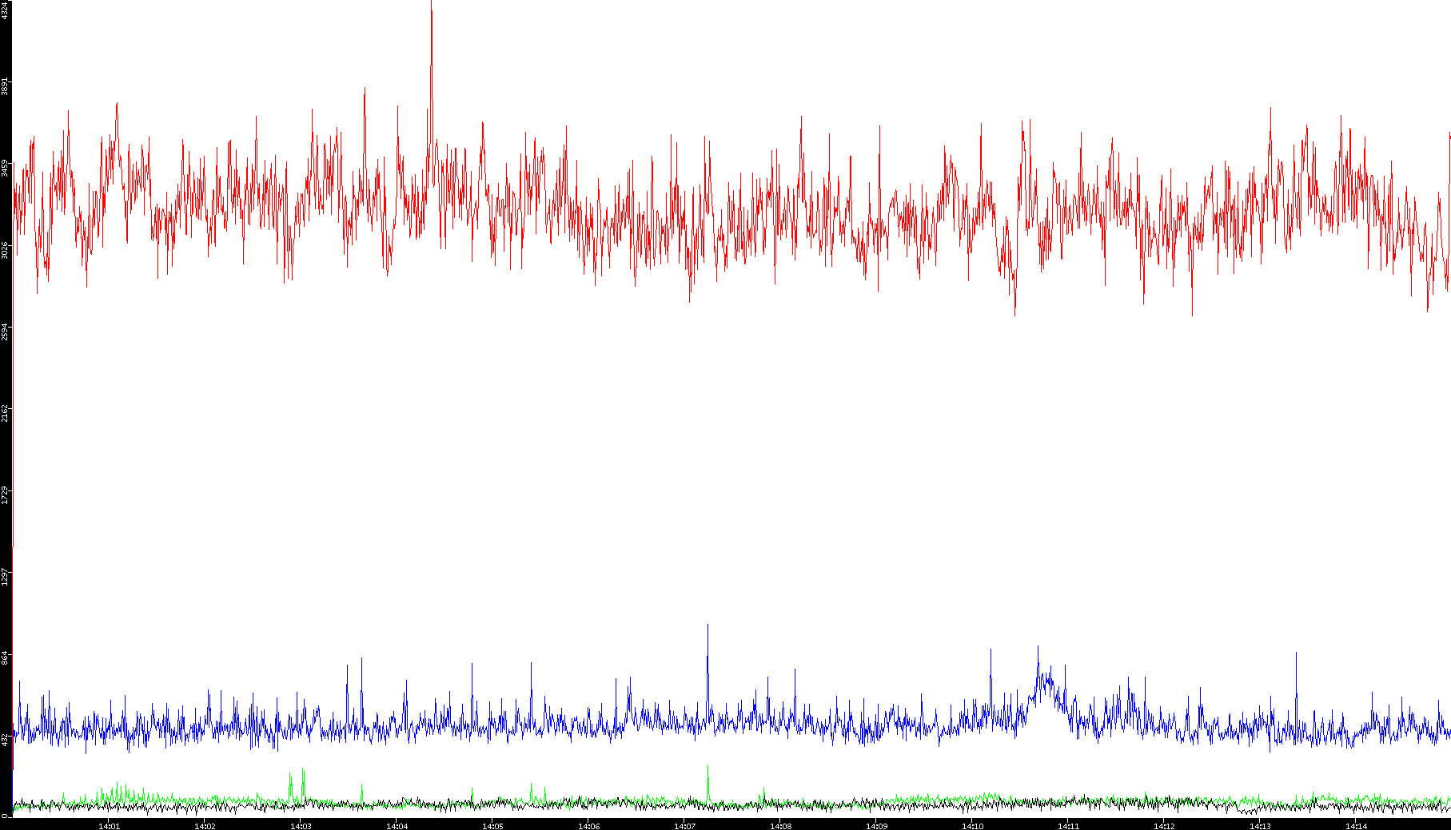
Task: Click the 14:07 time axis label
Action: 685,826
